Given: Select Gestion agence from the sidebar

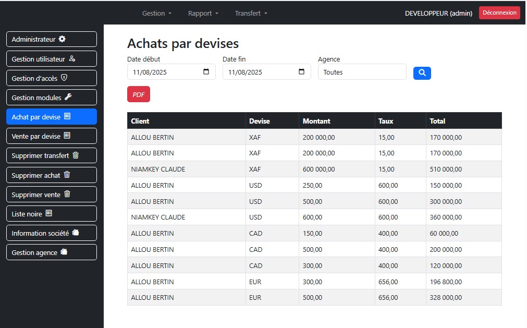Looking at the screenshot, I should (51, 252).
